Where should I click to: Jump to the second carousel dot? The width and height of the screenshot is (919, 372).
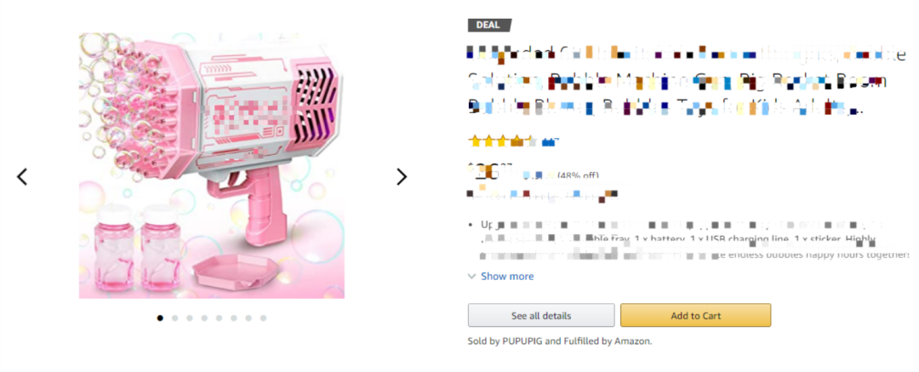174,318
